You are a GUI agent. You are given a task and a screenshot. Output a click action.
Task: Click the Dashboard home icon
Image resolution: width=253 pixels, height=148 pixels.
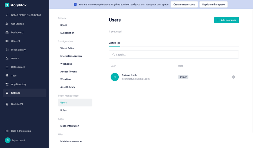[7, 33]
